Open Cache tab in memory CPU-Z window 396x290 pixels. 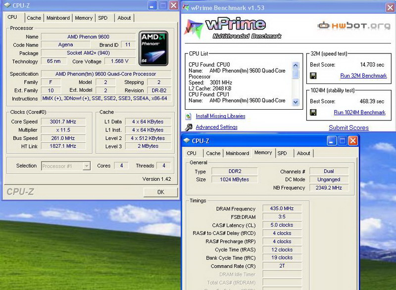[213, 153]
